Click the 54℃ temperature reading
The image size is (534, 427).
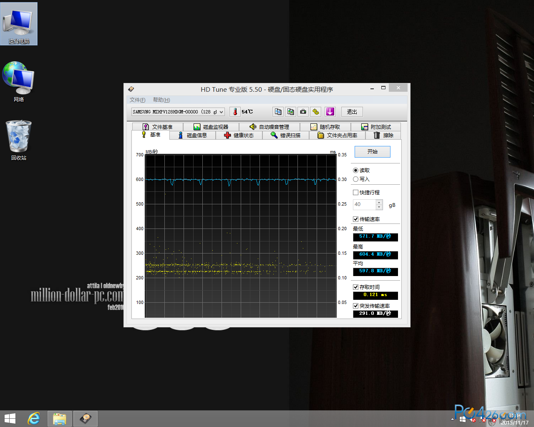[247, 112]
